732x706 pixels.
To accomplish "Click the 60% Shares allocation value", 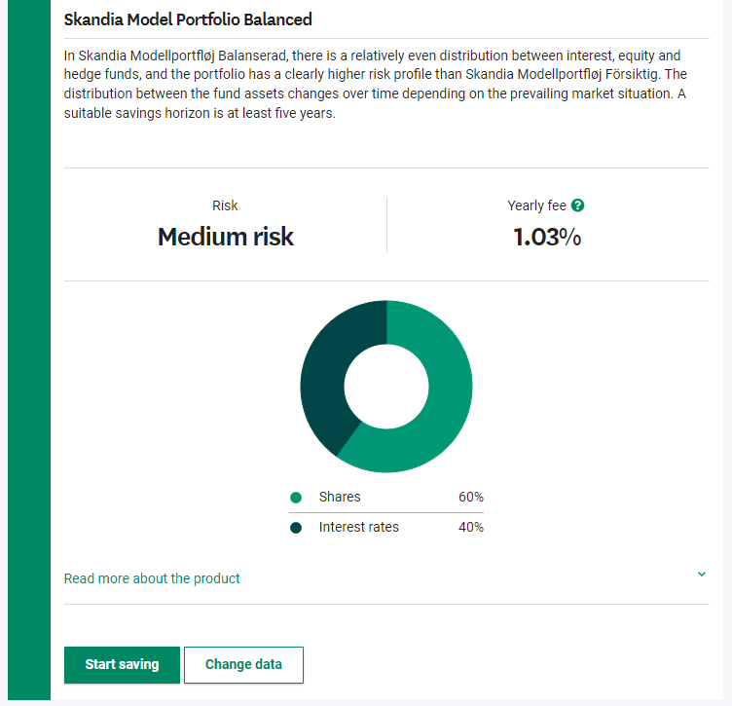I will [471, 497].
